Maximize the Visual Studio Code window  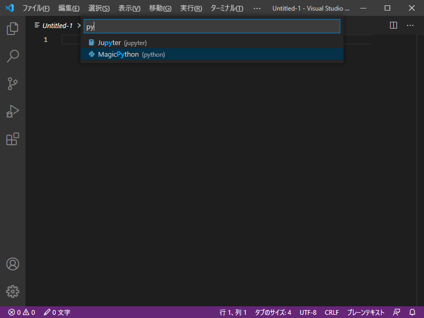(387, 8)
